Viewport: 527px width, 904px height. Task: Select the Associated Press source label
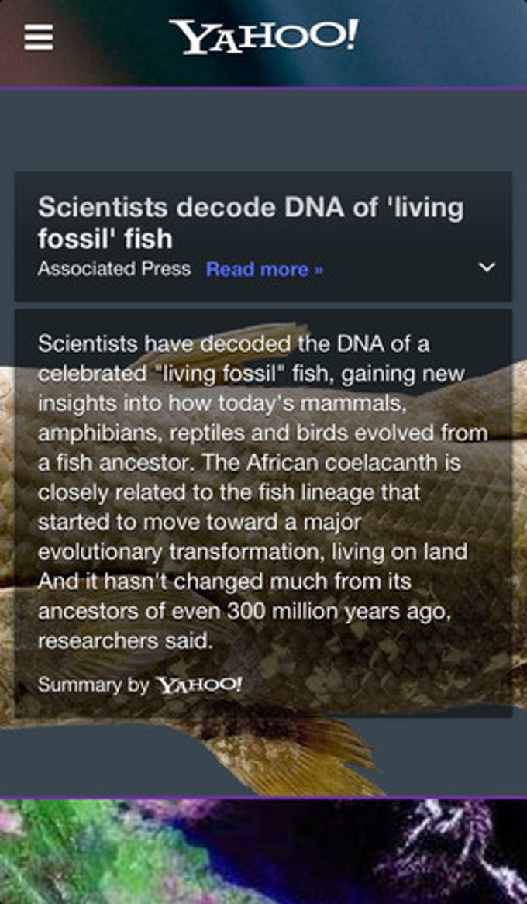click(x=114, y=269)
